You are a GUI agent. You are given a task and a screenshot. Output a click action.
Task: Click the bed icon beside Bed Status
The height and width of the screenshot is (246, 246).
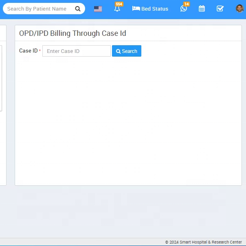pyautogui.click(x=136, y=9)
